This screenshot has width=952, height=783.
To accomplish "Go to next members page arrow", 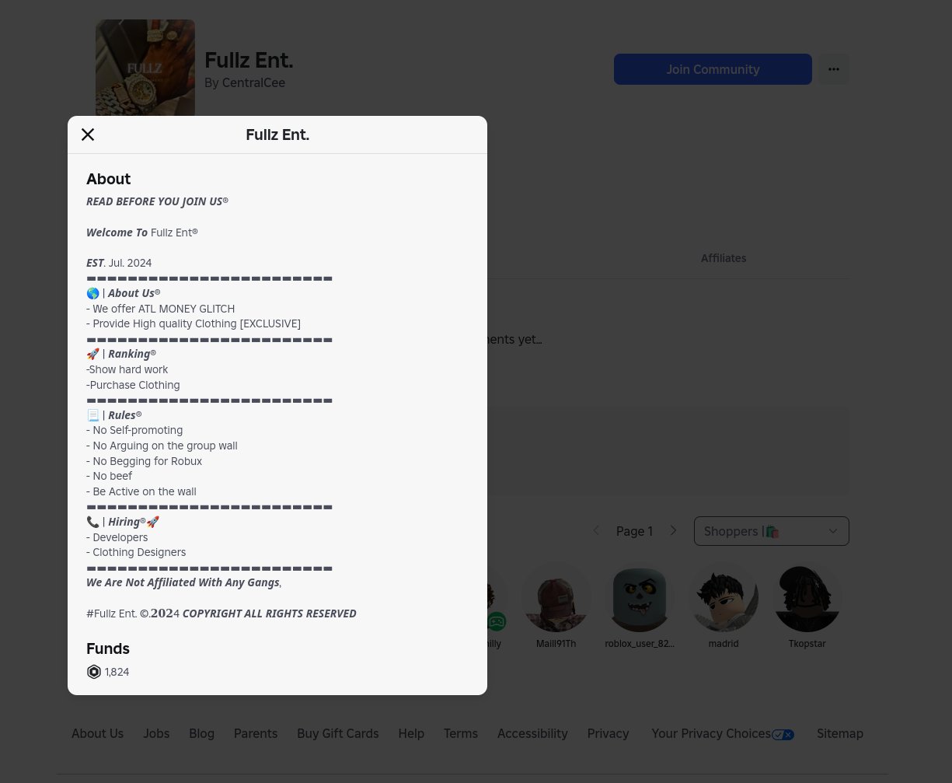I will click(673, 531).
